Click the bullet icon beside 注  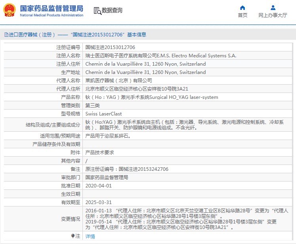73,236
